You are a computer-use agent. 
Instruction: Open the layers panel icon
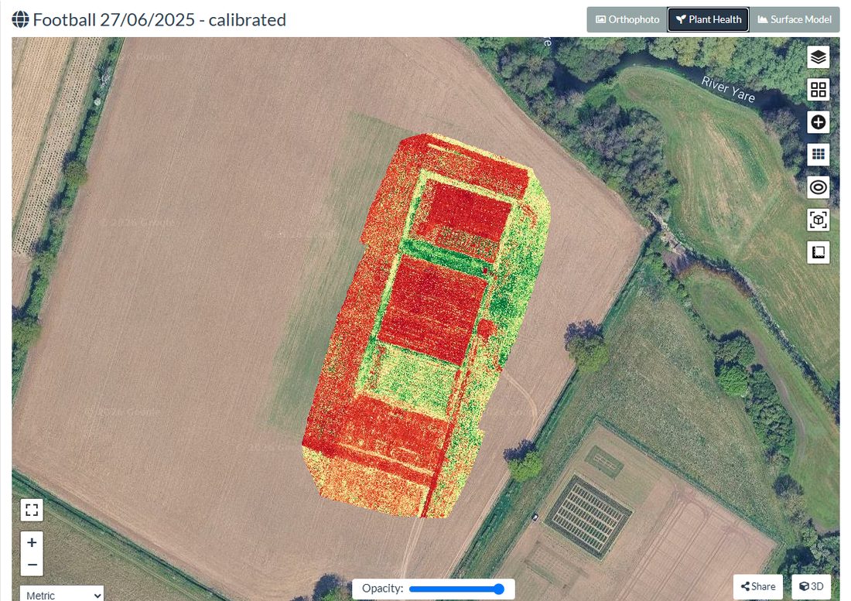point(818,57)
